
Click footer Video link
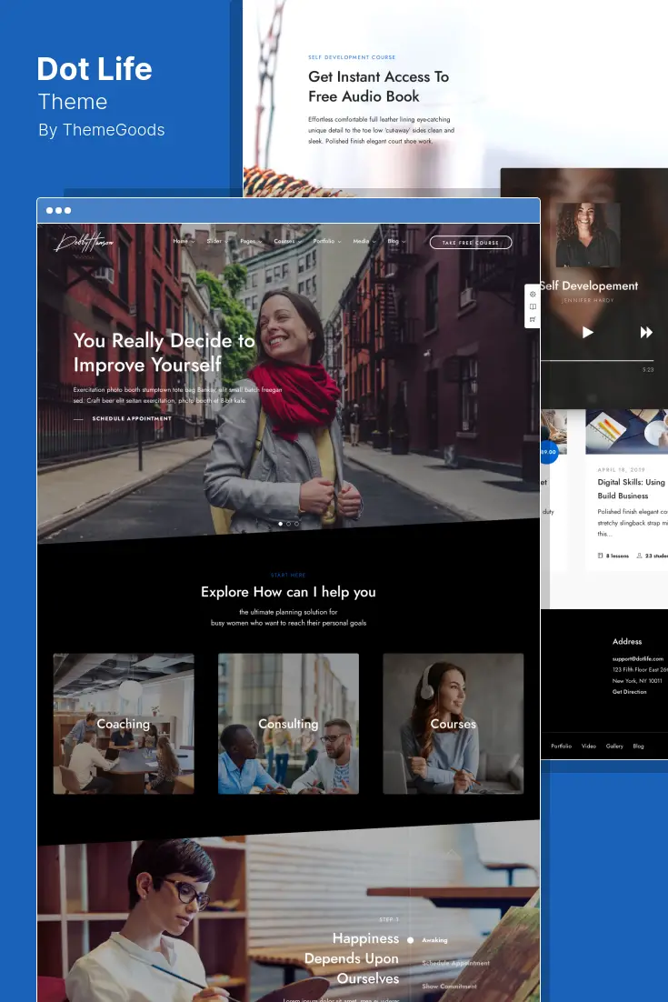(589, 746)
